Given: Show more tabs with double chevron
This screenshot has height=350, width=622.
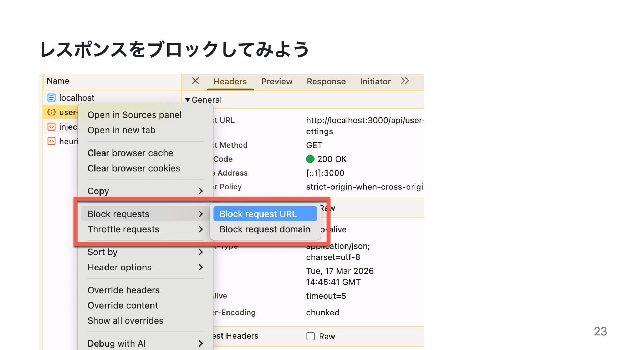Looking at the screenshot, I should coord(405,81).
